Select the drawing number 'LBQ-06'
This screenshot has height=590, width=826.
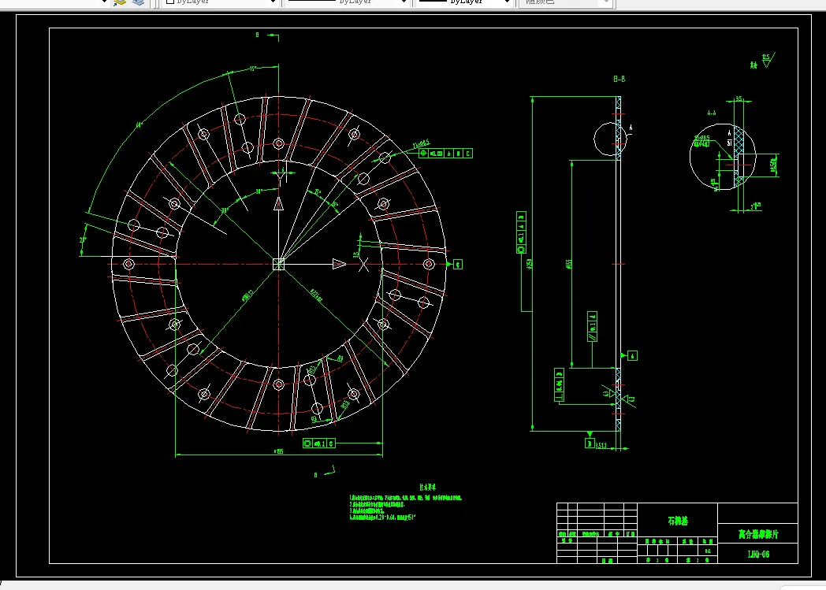pos(758,555)
